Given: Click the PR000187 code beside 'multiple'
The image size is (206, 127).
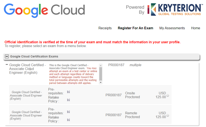Looking at the screenshot, I should click(116, 65).
